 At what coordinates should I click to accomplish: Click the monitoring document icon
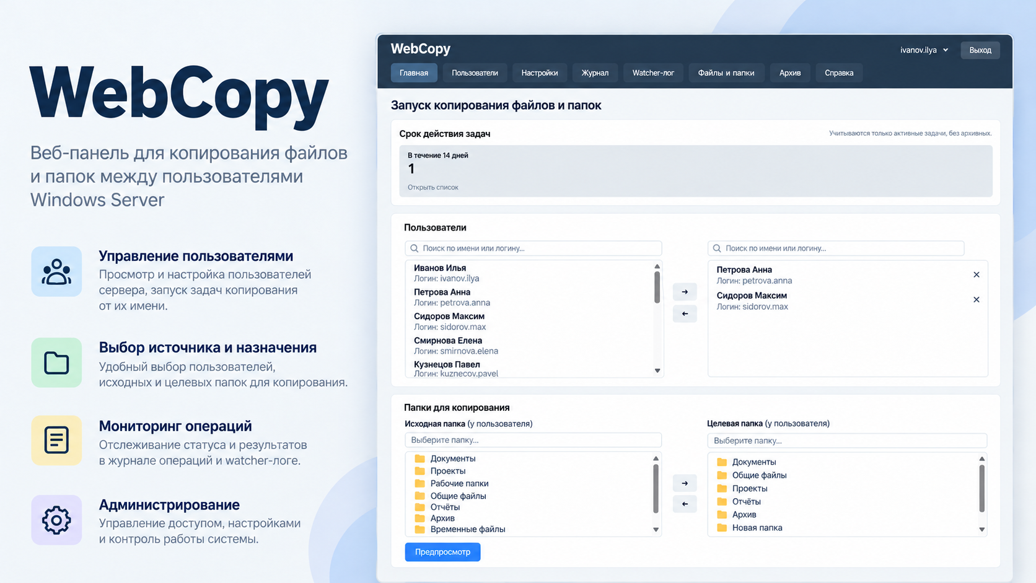point(56,441)
